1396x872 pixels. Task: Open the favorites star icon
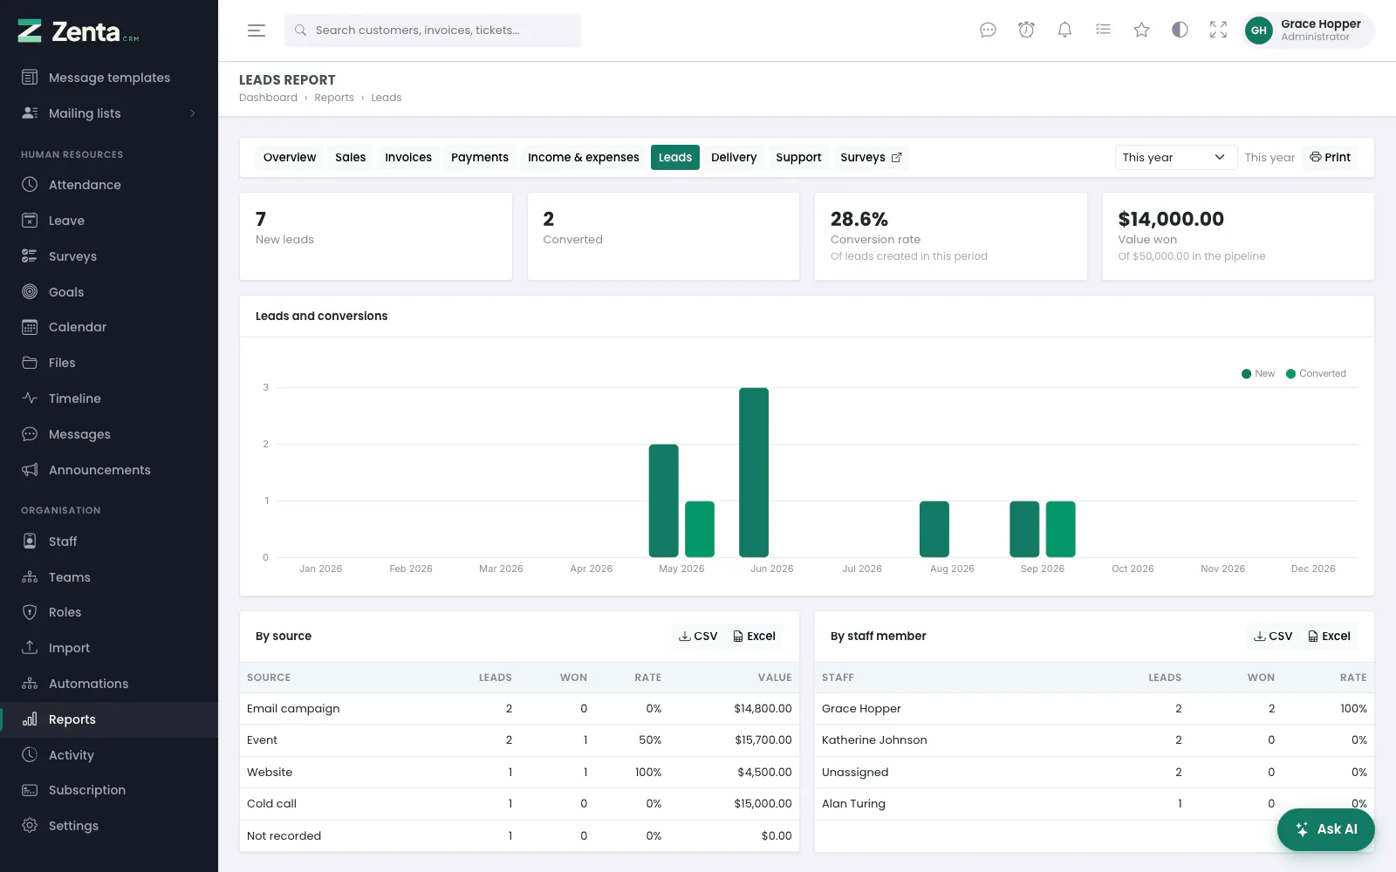tap(1141, 31)
